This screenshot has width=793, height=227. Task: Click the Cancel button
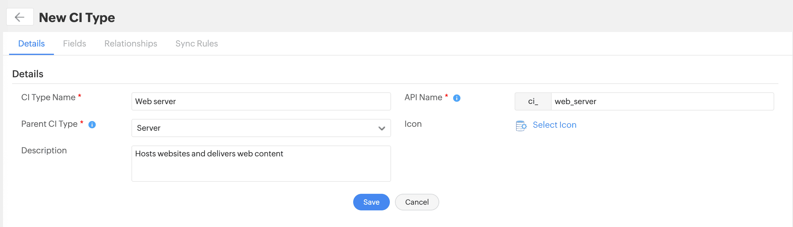coord(416,202)
